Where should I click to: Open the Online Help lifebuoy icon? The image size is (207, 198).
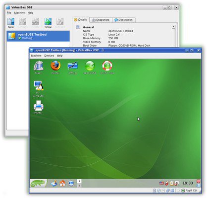click(x=107, y=67)
